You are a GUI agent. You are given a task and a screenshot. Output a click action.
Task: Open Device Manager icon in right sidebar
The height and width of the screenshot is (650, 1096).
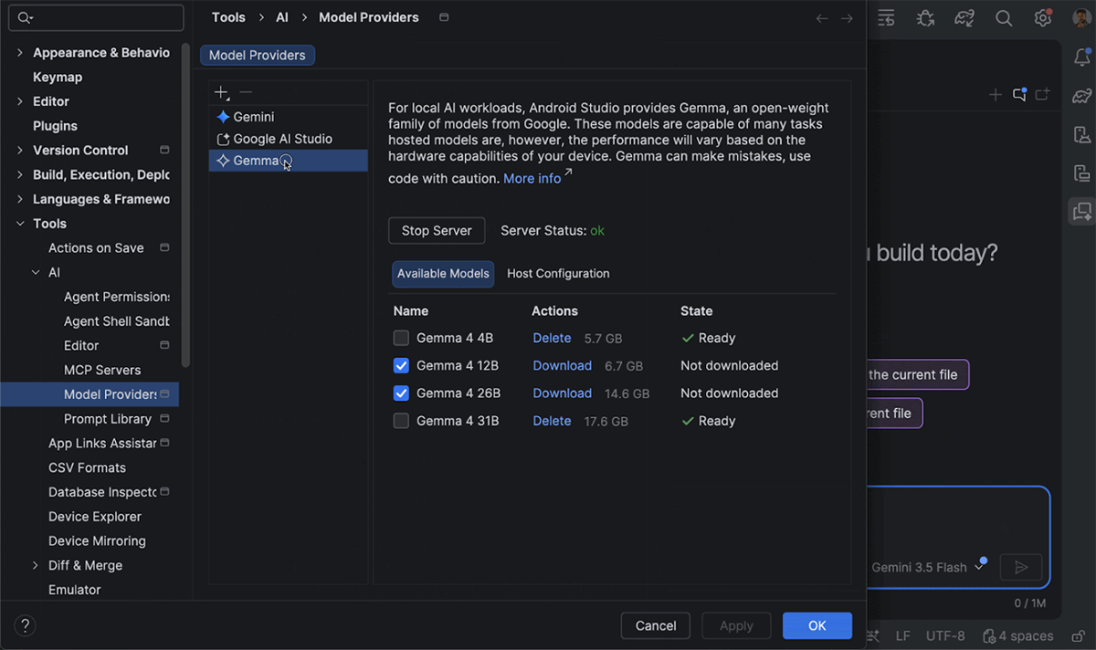[1082, 134]
